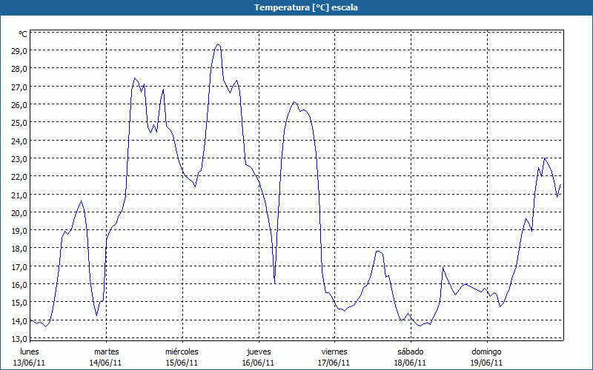Pick the 21,0 value on the y-axis
The width and height of the screenshot is (593, 370).
18,194
